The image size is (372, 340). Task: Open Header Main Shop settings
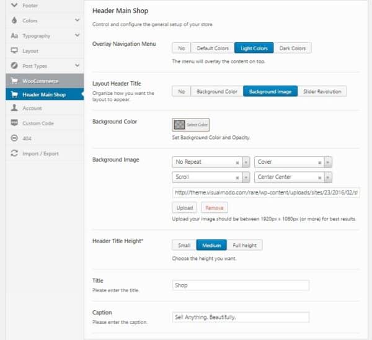tap(45, 94)
